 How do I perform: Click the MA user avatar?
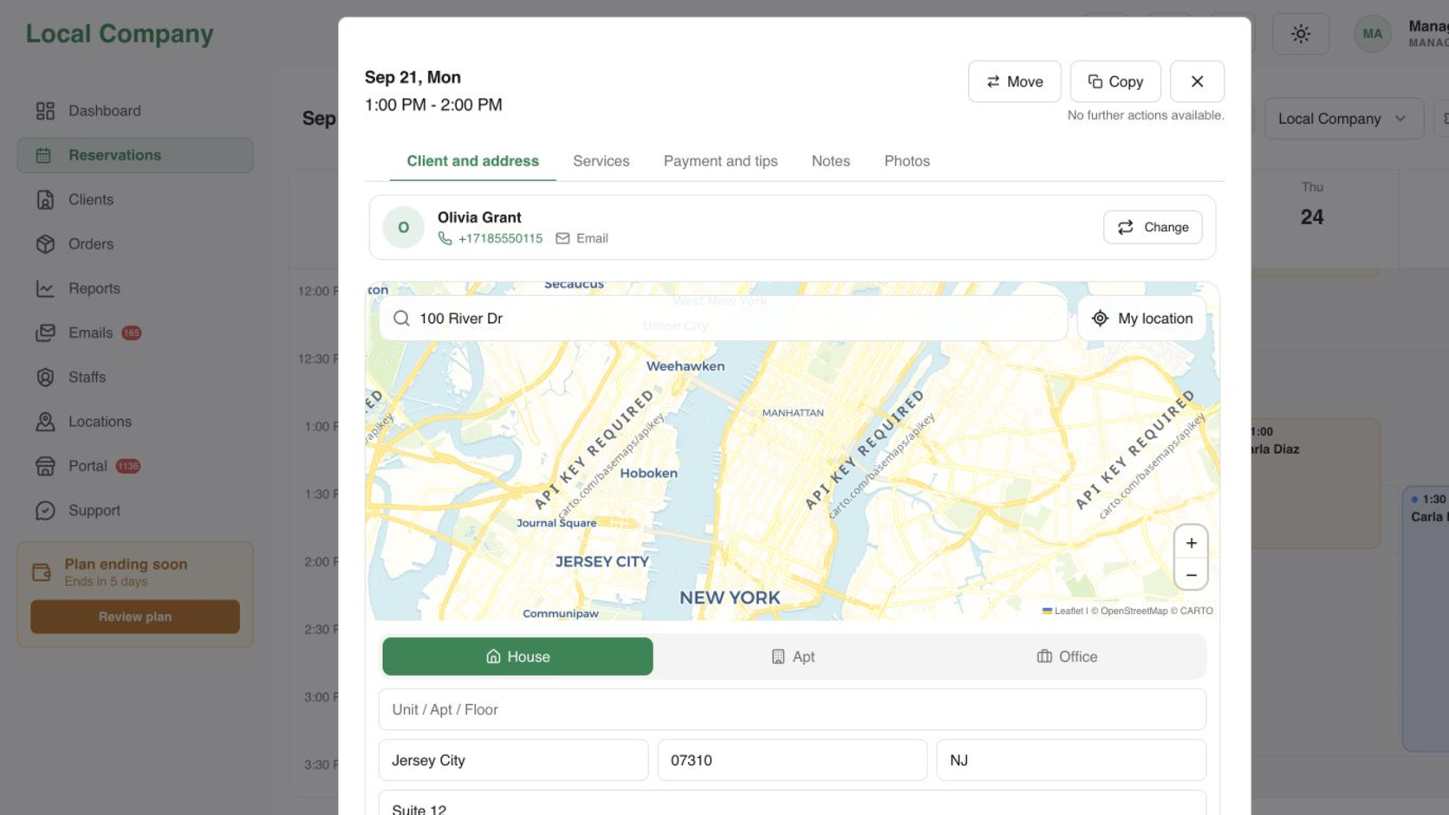point(1372,34)
